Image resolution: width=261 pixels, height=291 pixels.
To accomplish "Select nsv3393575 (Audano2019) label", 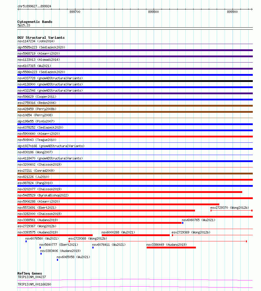I will [x=38, y=232].
